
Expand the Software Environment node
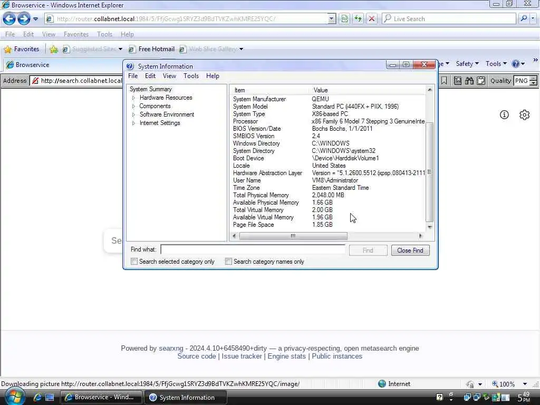tap(133, 114)
